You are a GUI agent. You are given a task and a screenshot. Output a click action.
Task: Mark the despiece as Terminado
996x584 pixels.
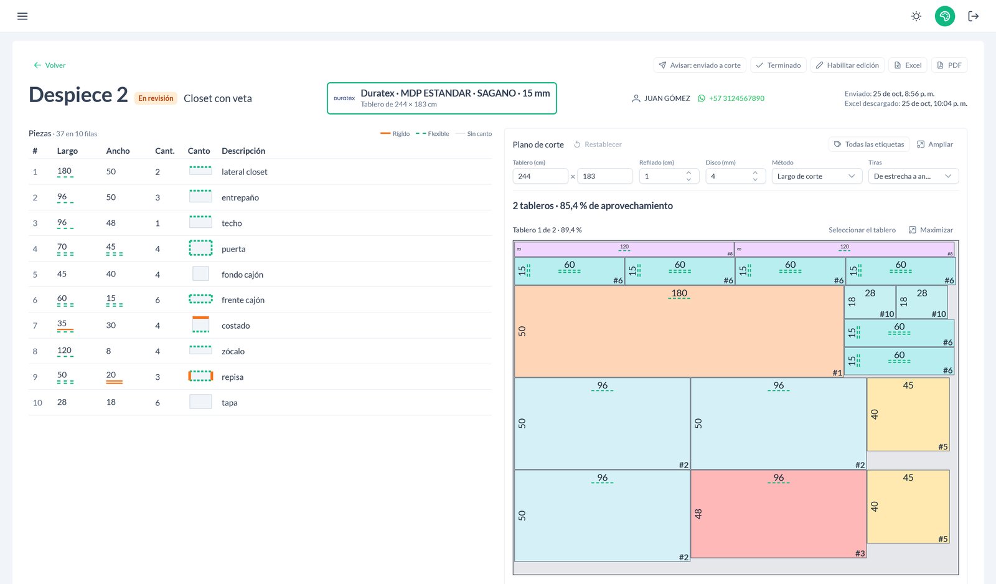pos(778,65)
